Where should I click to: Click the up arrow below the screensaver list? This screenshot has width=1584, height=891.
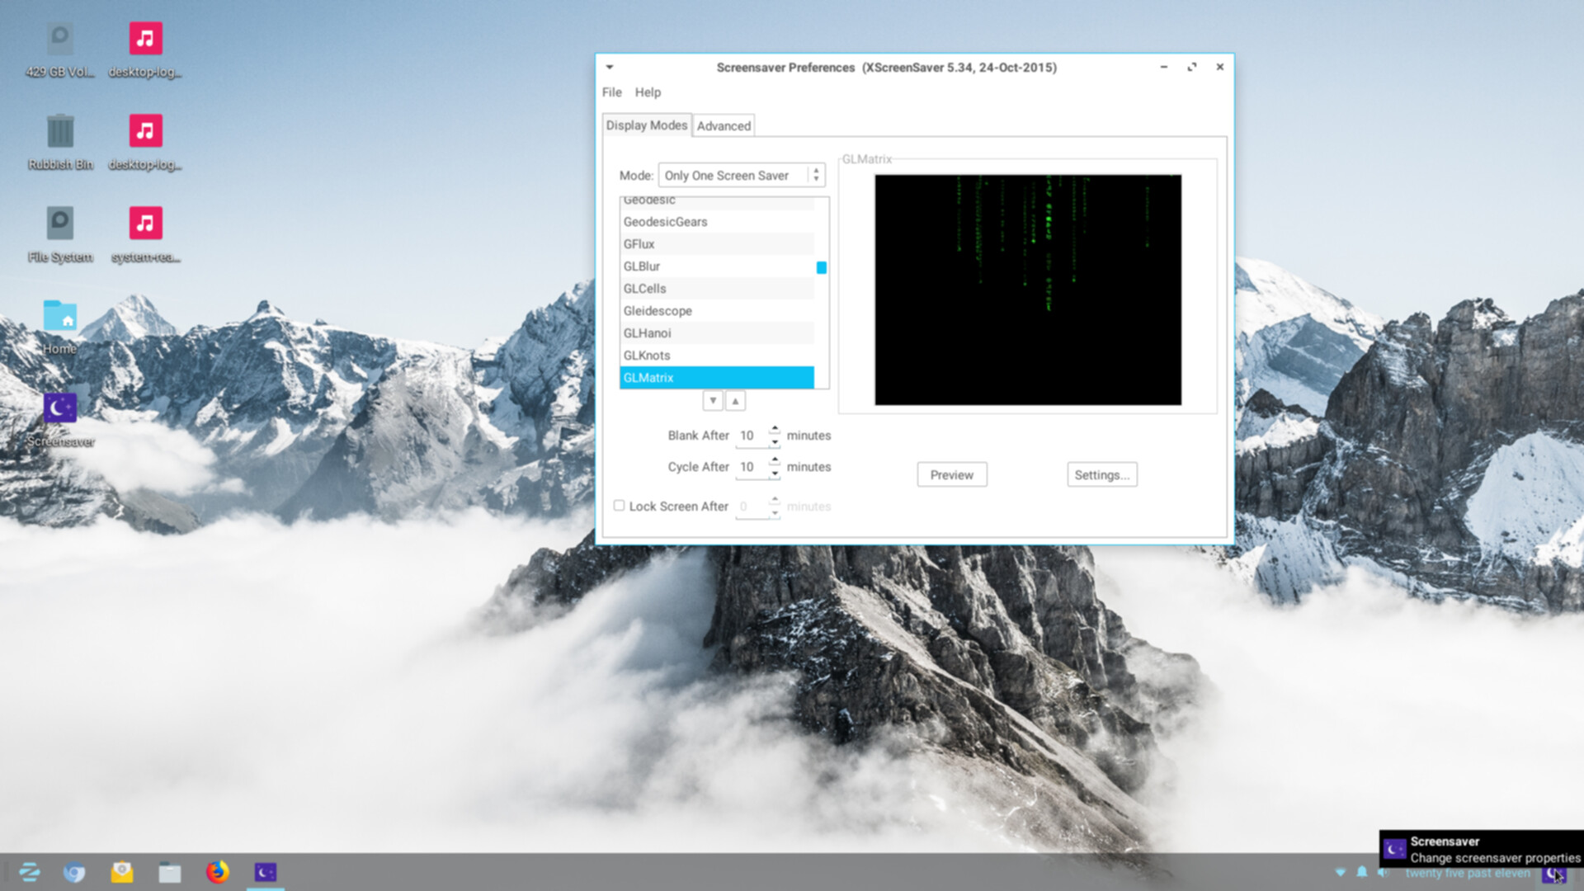pyautogui.click(x=735, y=401)
